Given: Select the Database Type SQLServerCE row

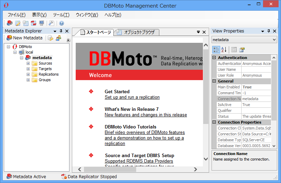Looking at the screenshot, I should [244, 140].
